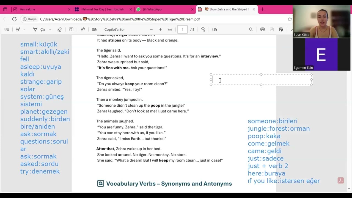352x198 pixels.
Task: Activate the read aloud icon
Action: click(83, 29)
